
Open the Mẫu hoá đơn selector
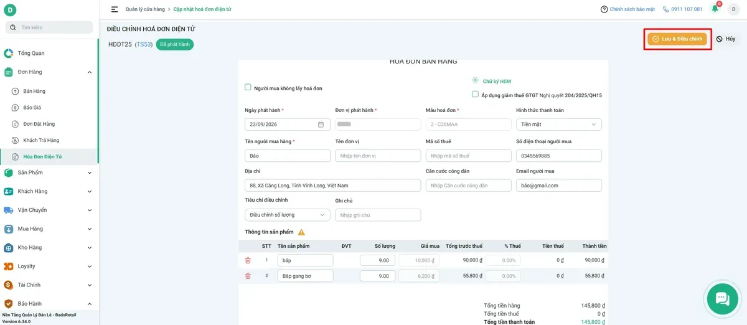[469, 125]
